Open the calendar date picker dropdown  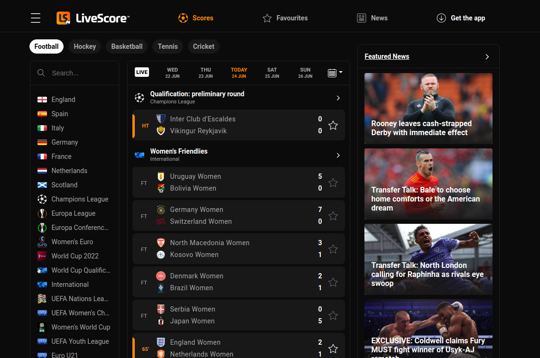point(335,73)
